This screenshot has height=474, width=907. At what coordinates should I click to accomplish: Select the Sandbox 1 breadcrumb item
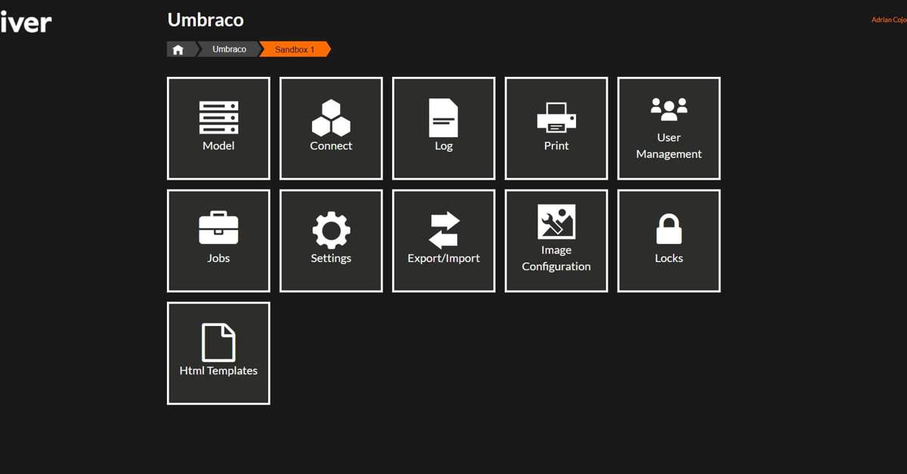(295, 50)
